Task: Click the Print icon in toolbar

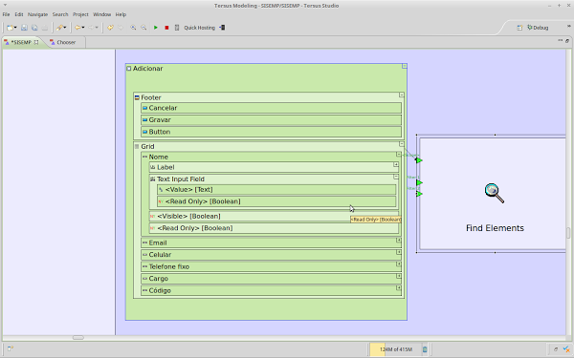Action: (45, 28)
